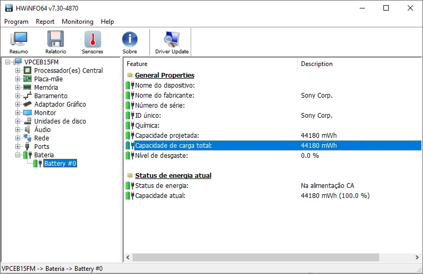The image size is (423, 274).
Task: Open the Program menu
Action: tap(16, 22)
